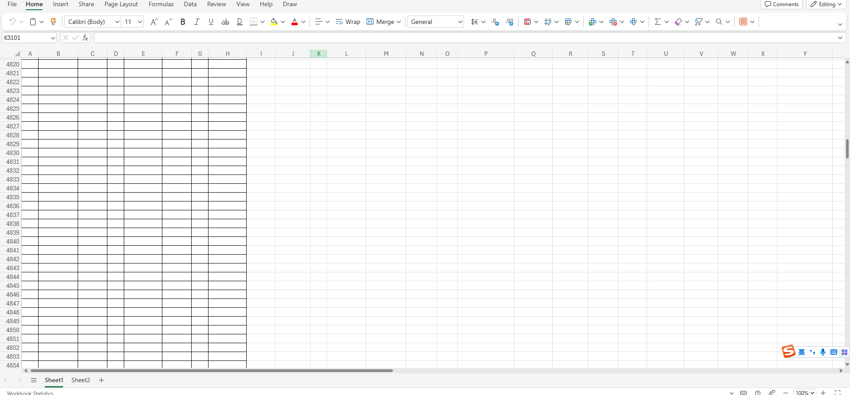Click the Comments button
850x395 pixels.
[x=782, y=4]
